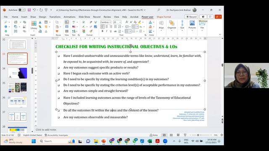Switch to the Slide Show tab
The height and width of the screenshot is (151, 269).
[84, 17]
